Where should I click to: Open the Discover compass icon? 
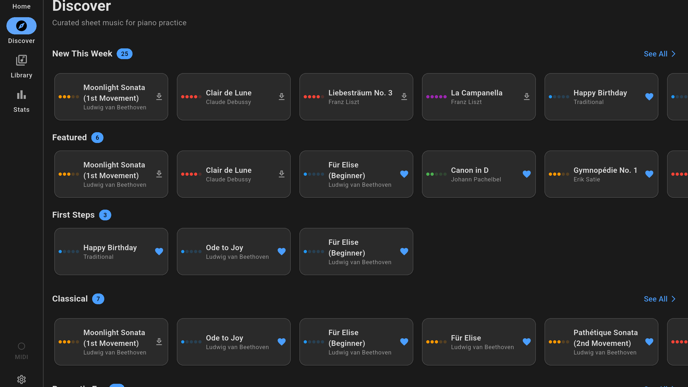coord(21,26)
